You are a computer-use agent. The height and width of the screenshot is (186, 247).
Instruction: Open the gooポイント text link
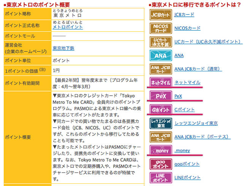[187, 164]
